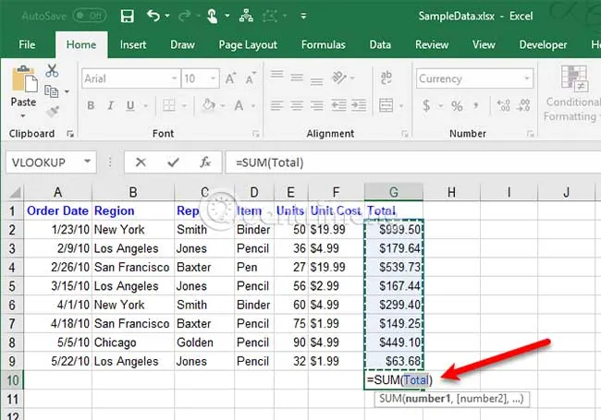This screenshot has width=601, height=420.
Task: Click the Increase Decimal icon
Action: coord(503,105)
